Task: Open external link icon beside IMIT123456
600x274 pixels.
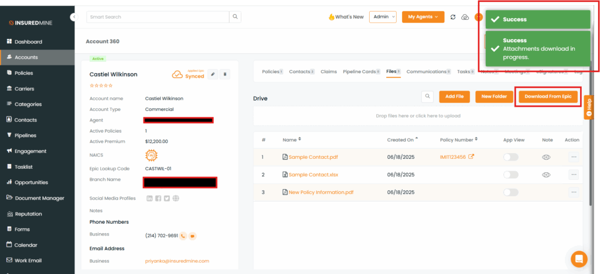Action: (x=472, y=157)
